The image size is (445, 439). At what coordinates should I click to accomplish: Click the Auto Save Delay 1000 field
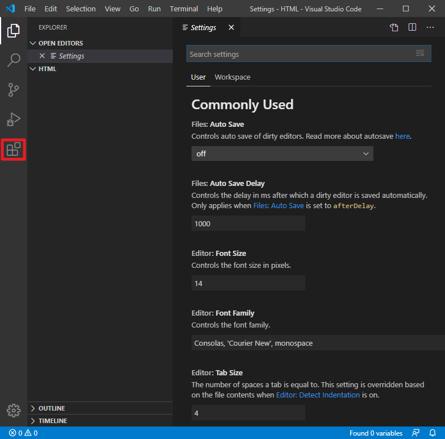248,223
